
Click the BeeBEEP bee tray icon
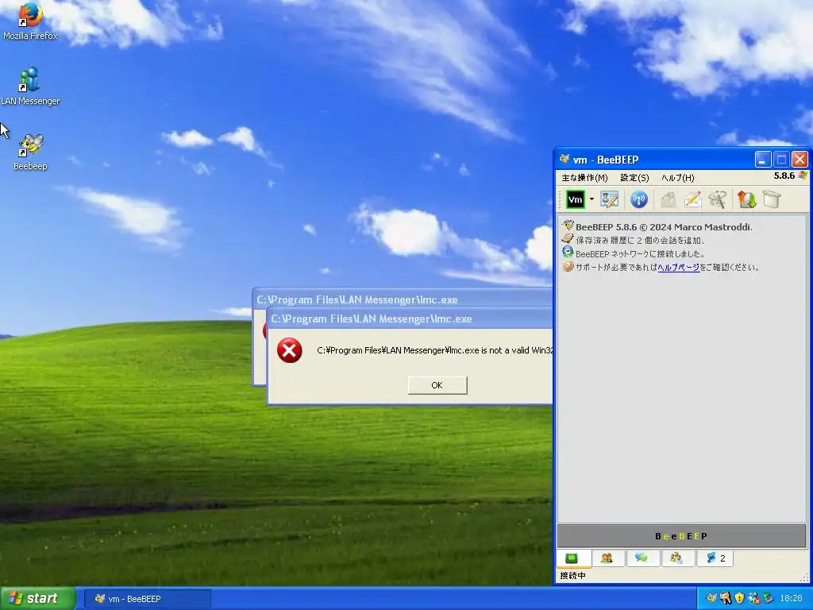(x=711, y=599)
